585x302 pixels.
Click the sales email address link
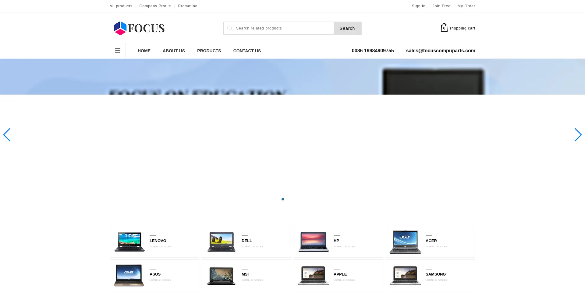point(440,51)
